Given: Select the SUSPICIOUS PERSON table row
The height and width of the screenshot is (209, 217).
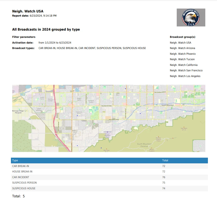Looking at the screenshot, I should pos(109,183).
